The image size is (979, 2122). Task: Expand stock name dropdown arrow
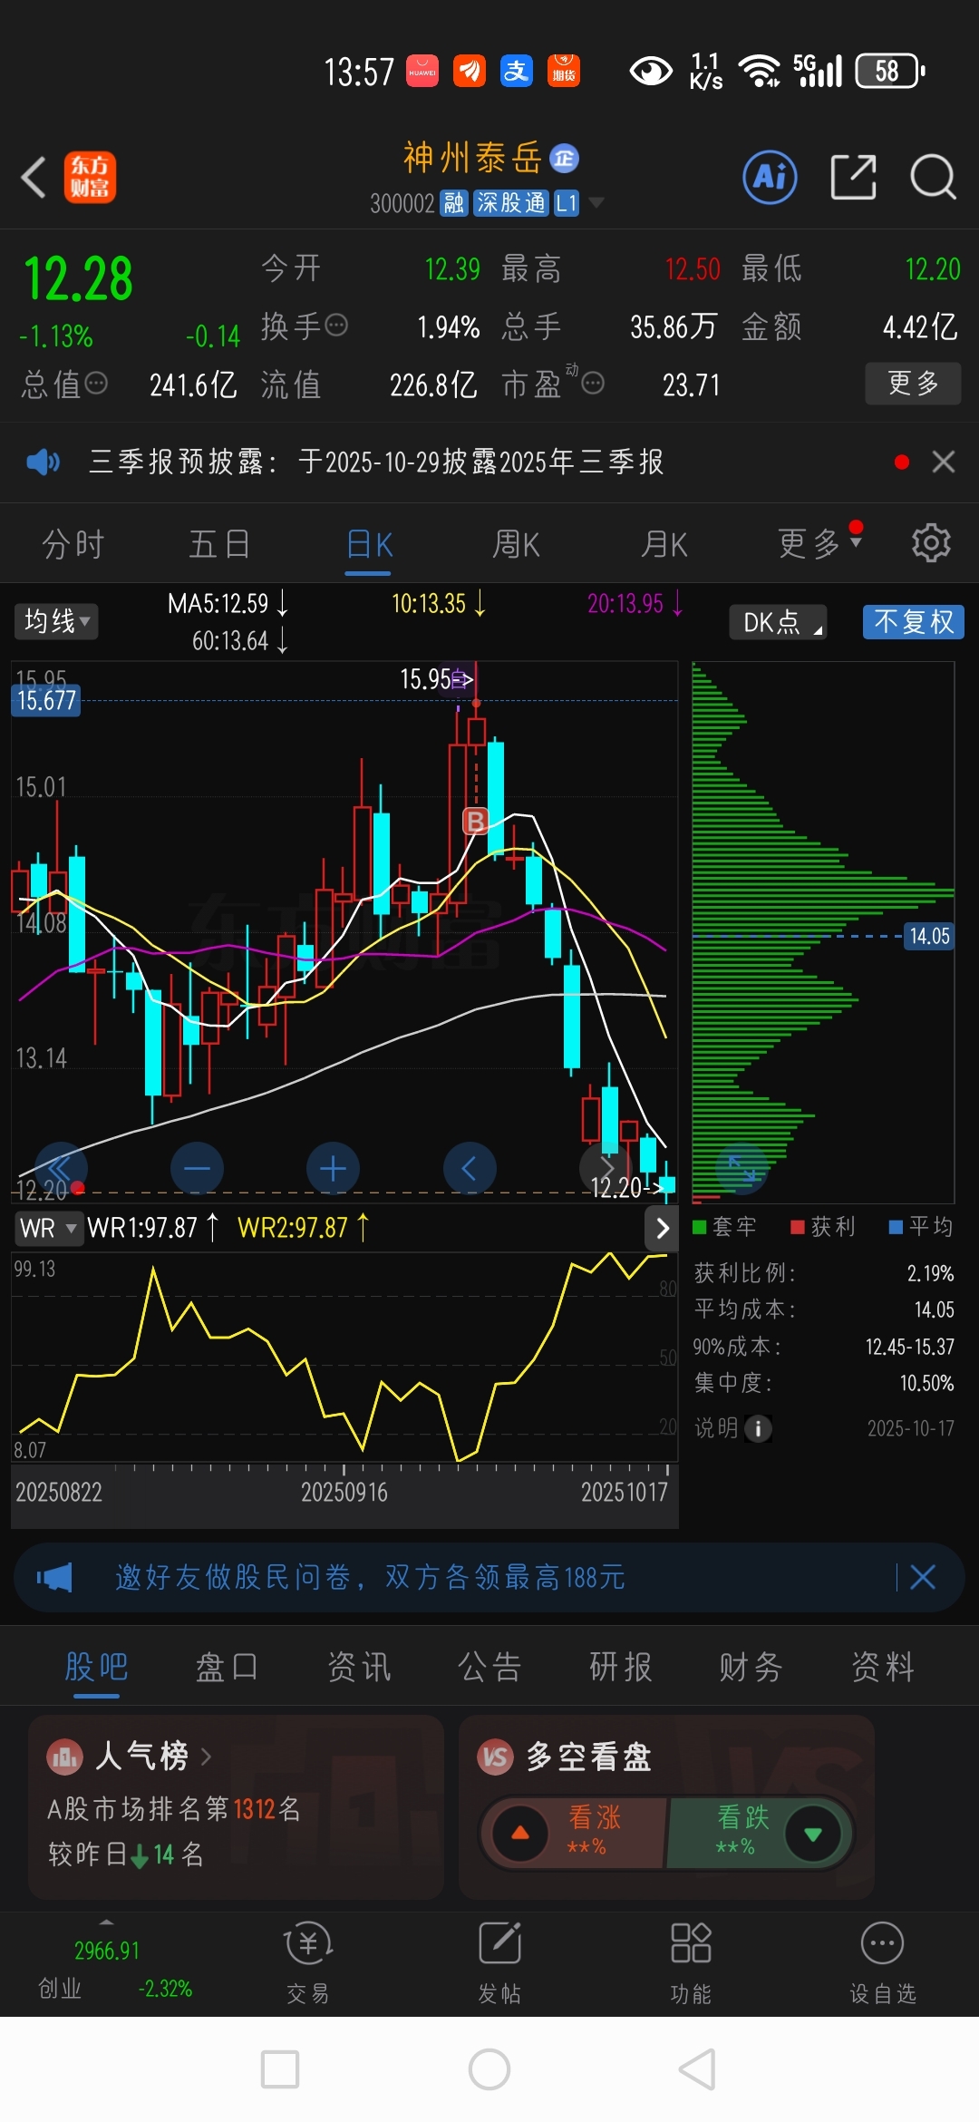point(596,201)
